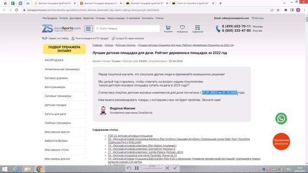Click the yellow ПОДБОР ТРЕНАЖЕРА ОНЛАЙН banner
This screenshot has width=308, height=173.
(64, 49)
